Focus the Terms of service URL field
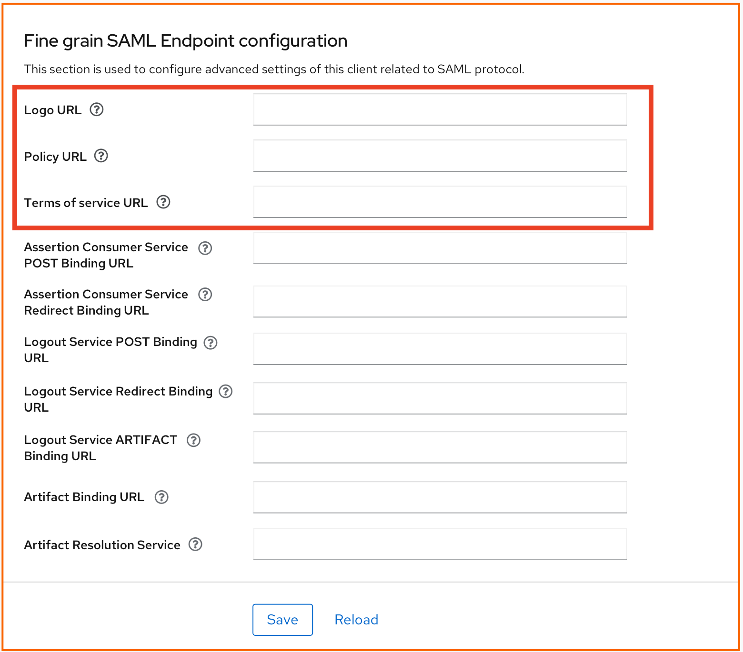This screenshot has width=743, height=652. click(x=440, y=202)
